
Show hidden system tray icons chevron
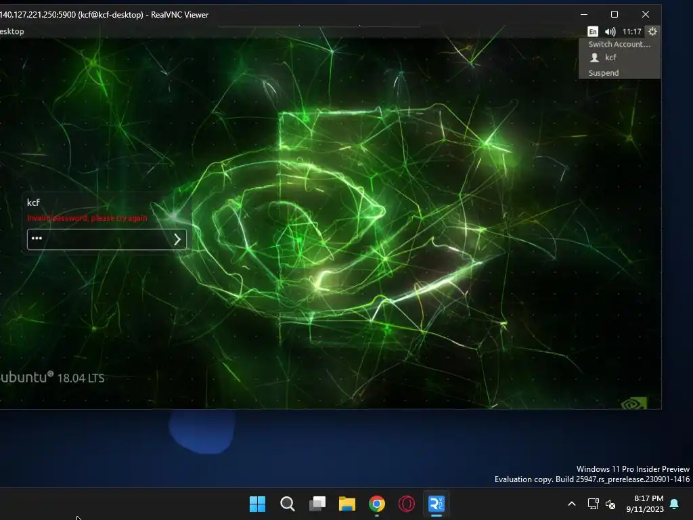pyautogui.click(x=571, y=504)
